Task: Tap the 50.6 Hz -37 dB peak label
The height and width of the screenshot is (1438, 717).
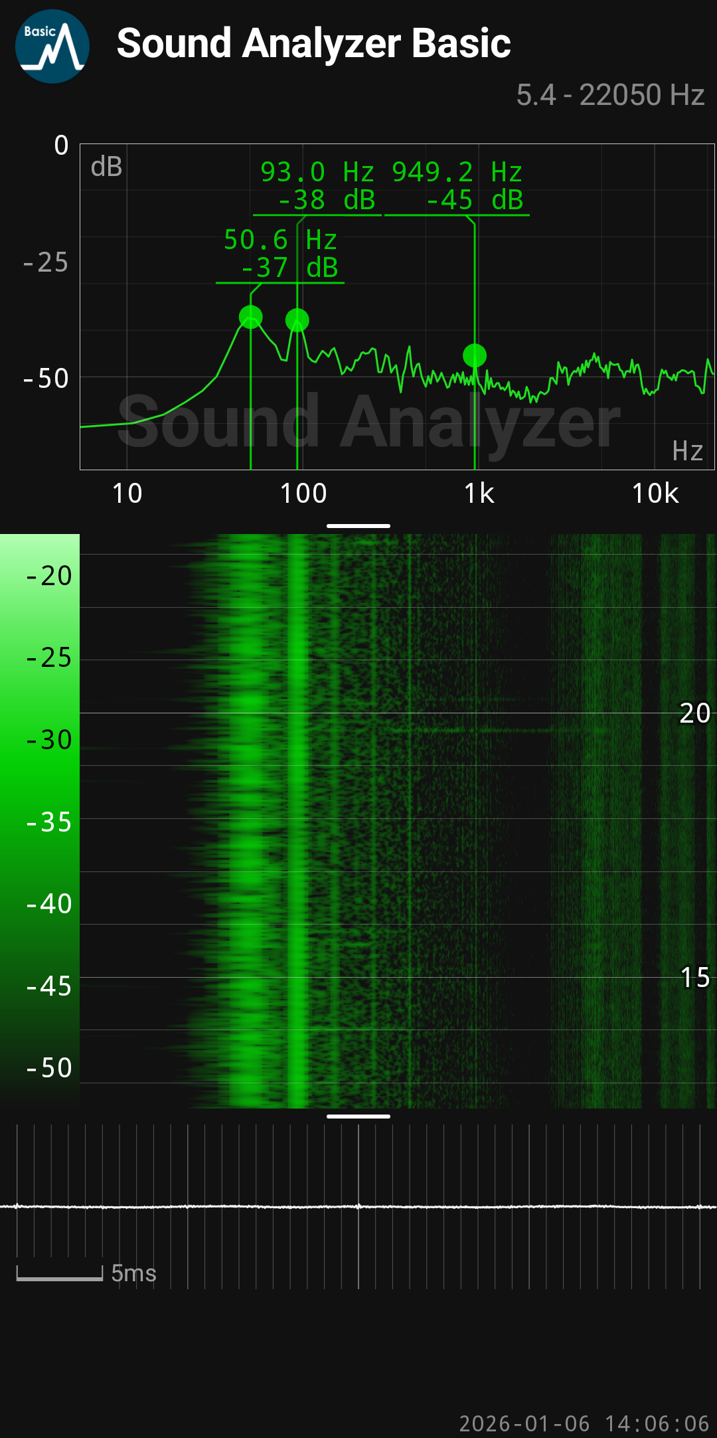Action: coord(280,254)
